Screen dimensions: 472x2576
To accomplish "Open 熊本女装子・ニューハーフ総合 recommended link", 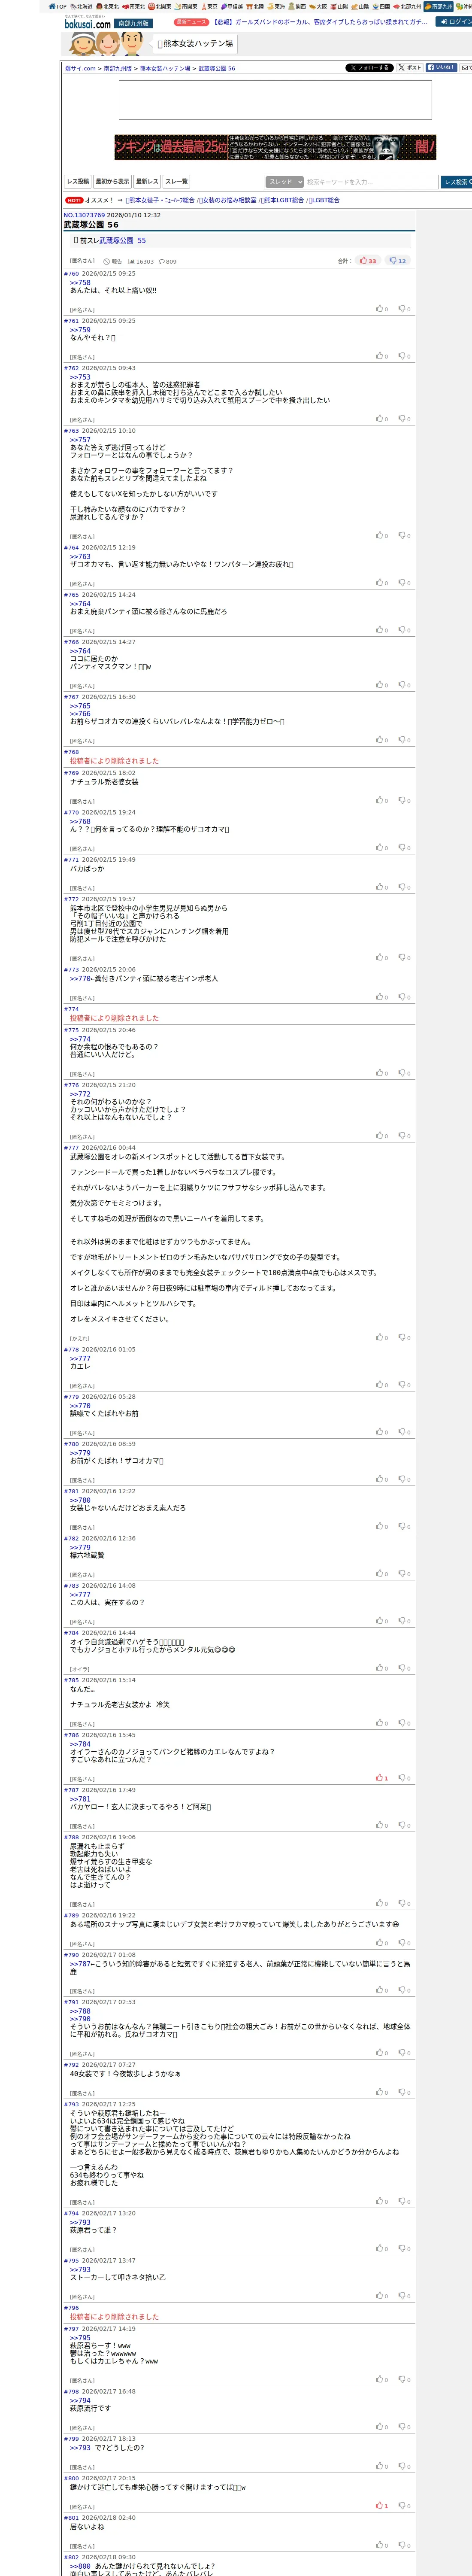I will click(x=160, y=201).
